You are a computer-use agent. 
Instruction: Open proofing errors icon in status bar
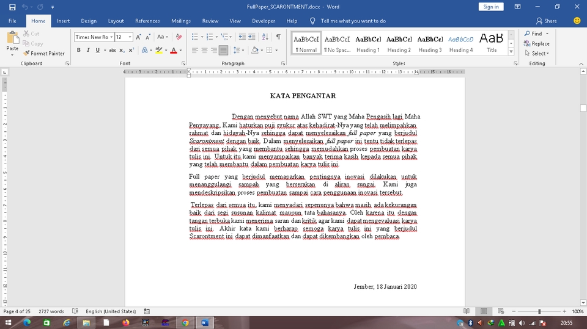pyautogui.click(x=75, y=311)
